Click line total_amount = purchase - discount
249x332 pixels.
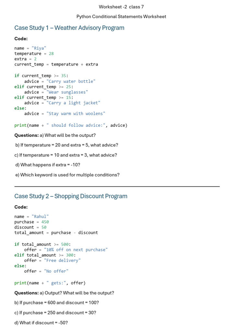click(x=56, y=233)
